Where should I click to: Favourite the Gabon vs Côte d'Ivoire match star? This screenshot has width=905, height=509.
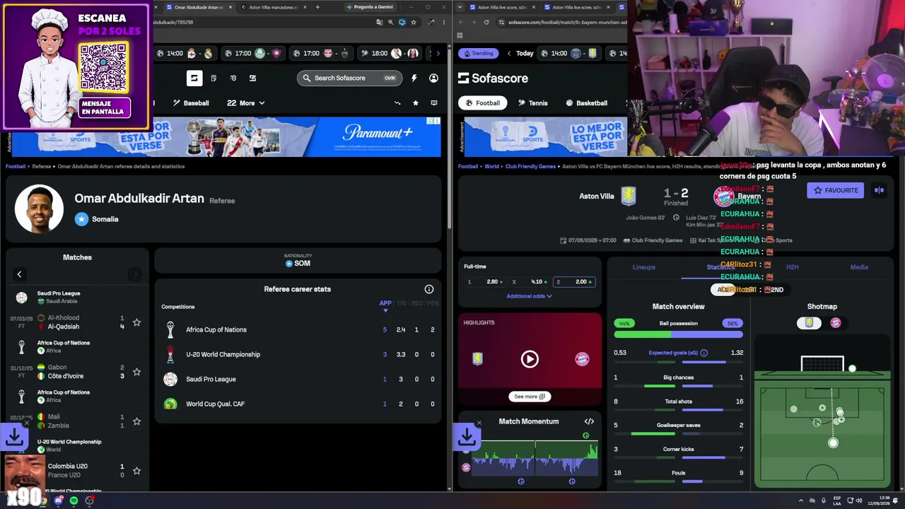point(136,372)
